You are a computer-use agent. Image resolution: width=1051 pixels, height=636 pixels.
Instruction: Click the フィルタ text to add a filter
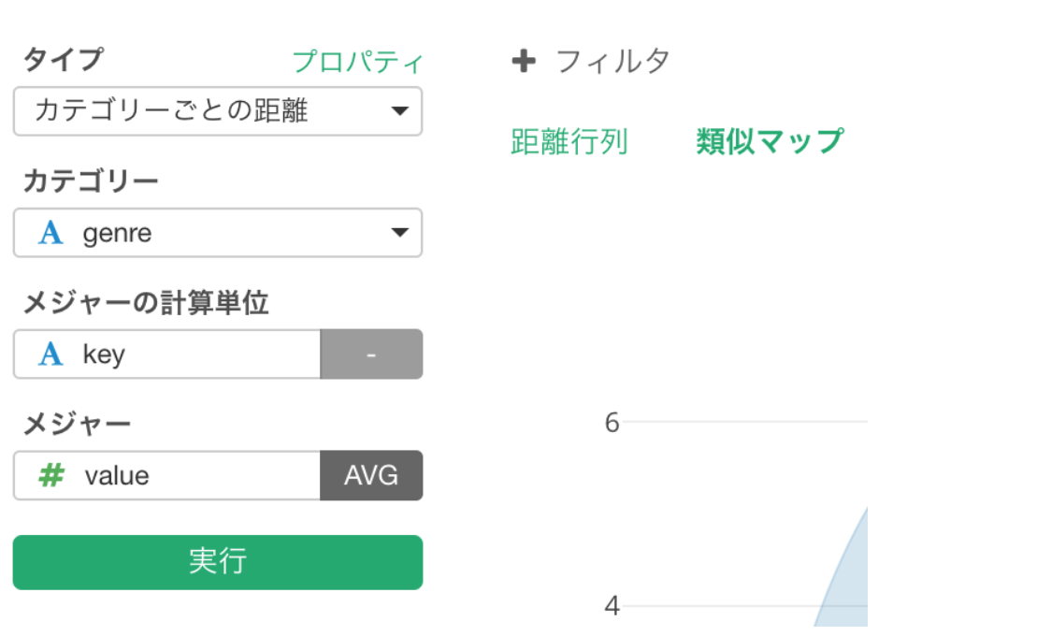pos(612,62)
